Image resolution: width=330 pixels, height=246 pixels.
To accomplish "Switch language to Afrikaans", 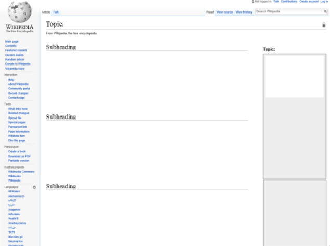I will tap(14, 191).
